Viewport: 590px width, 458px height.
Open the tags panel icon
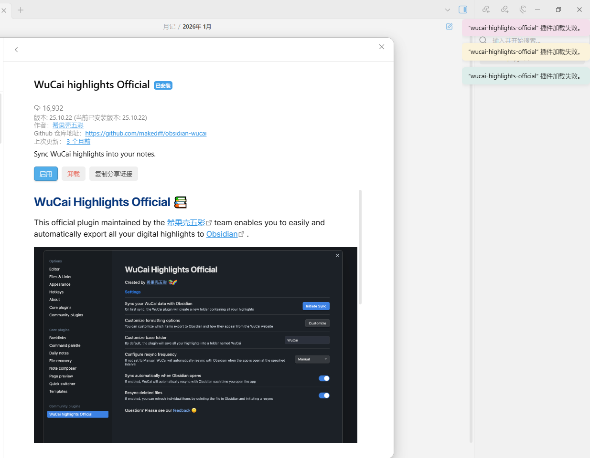(x=523, y=10)
